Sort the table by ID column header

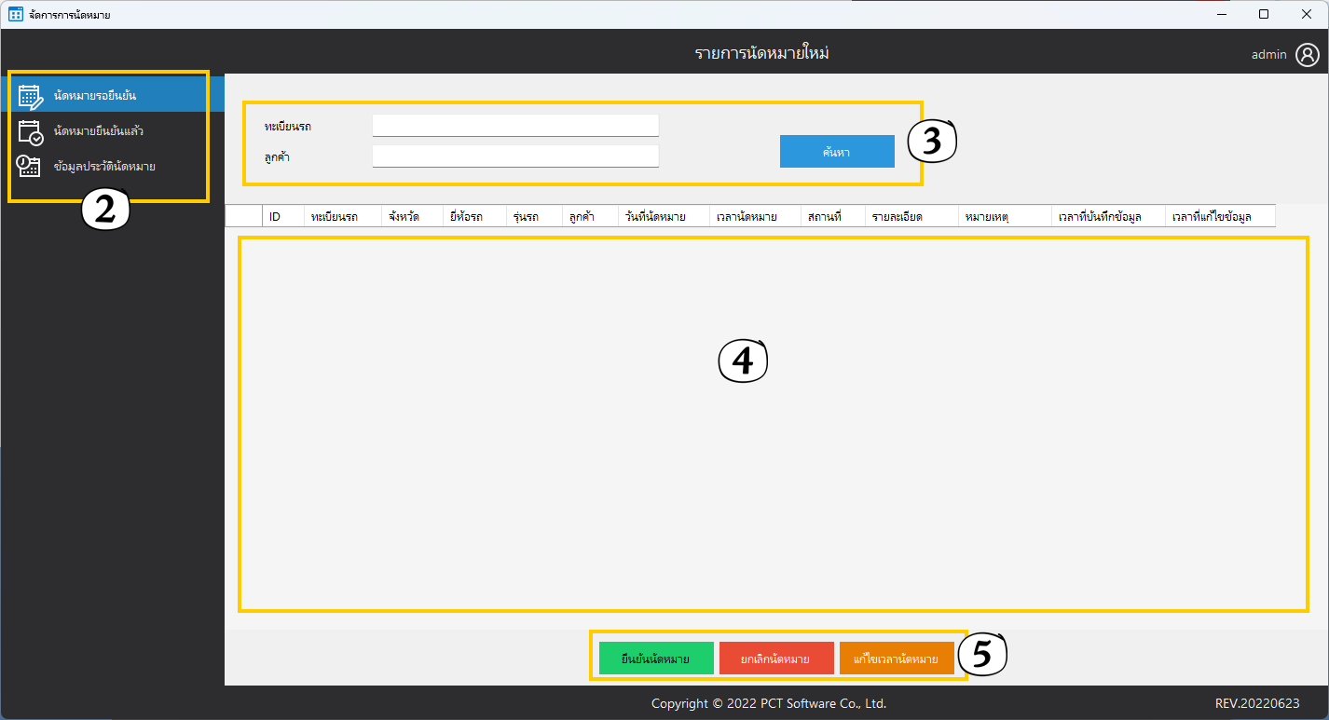276,216
